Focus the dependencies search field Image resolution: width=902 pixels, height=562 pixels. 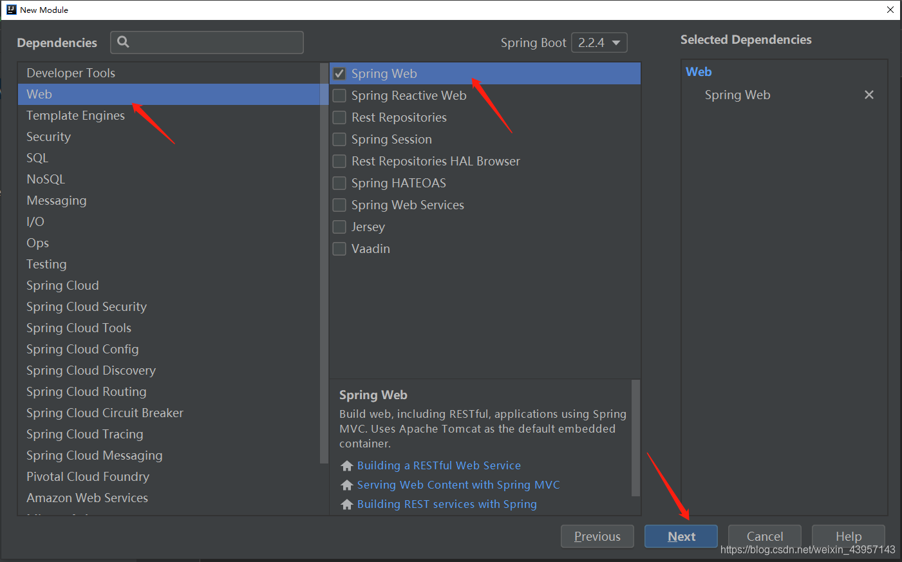coord(207,42)
